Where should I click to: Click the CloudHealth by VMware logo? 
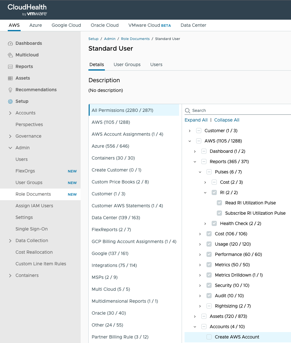27,10
